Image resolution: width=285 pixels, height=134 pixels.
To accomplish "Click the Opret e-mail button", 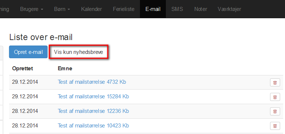I will click(28, 52).
